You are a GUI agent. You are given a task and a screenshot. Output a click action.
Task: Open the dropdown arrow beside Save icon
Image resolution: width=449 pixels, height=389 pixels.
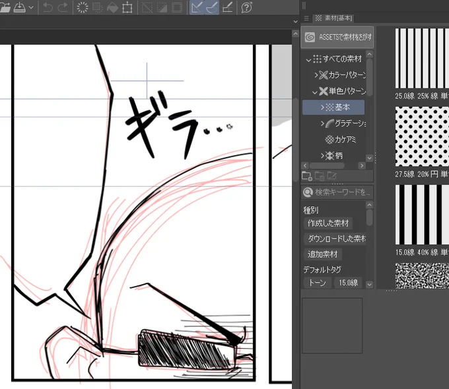click(x=31, y=7)
